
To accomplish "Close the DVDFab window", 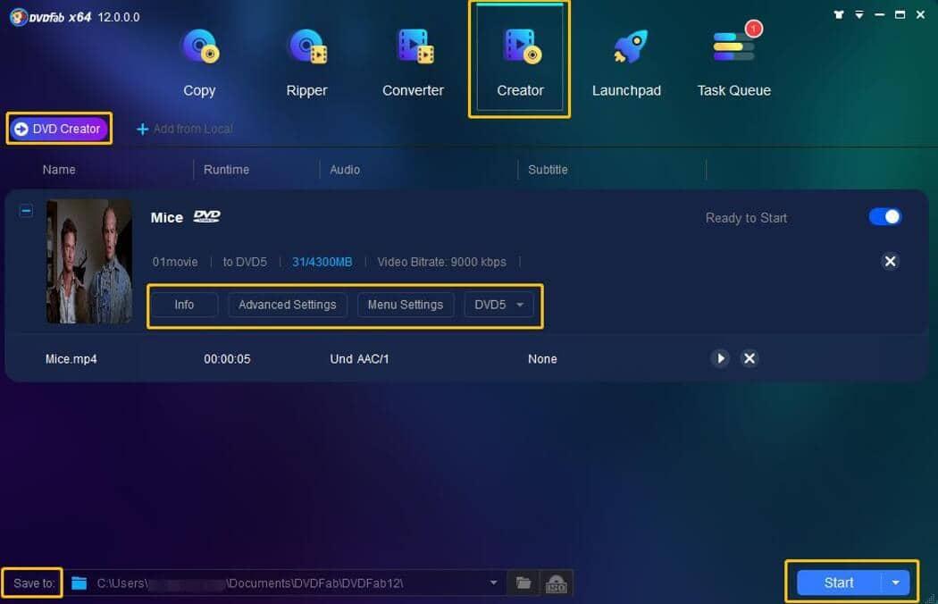I will click(920, 15).
